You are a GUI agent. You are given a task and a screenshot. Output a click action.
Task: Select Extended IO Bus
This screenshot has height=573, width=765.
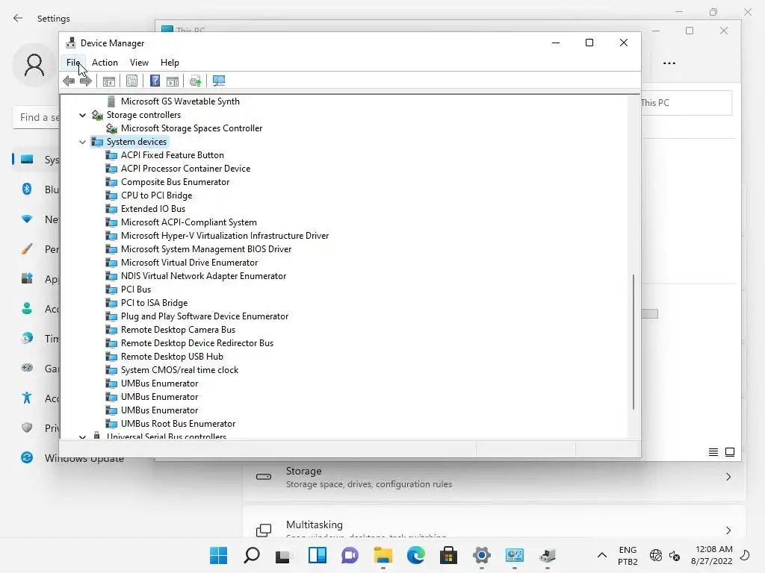pyautogui.click(x=153, y=209)
